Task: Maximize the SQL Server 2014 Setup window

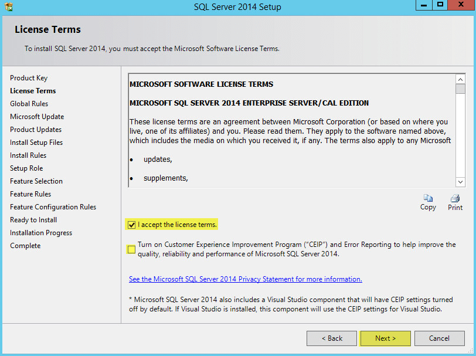Action: [440, 5]
